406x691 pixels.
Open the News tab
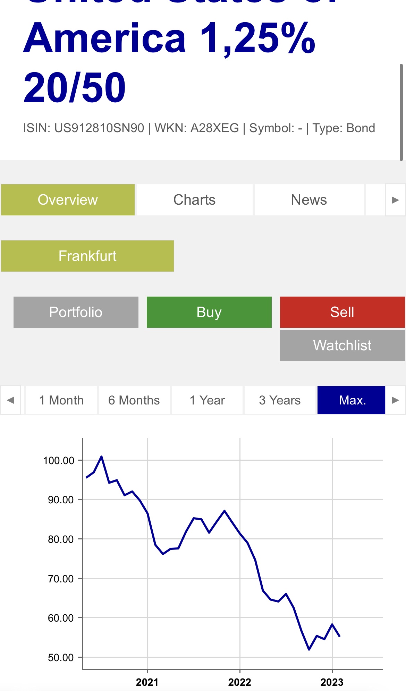coord(309,200)
